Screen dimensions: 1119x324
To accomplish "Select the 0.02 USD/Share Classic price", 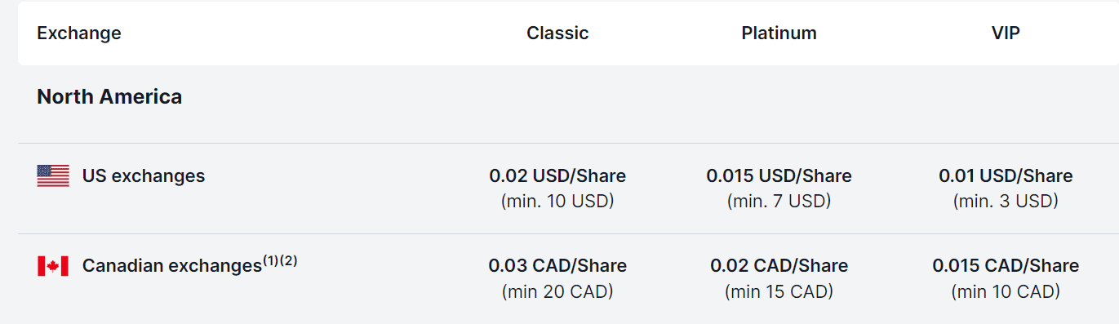I will (x=557, y=176).
